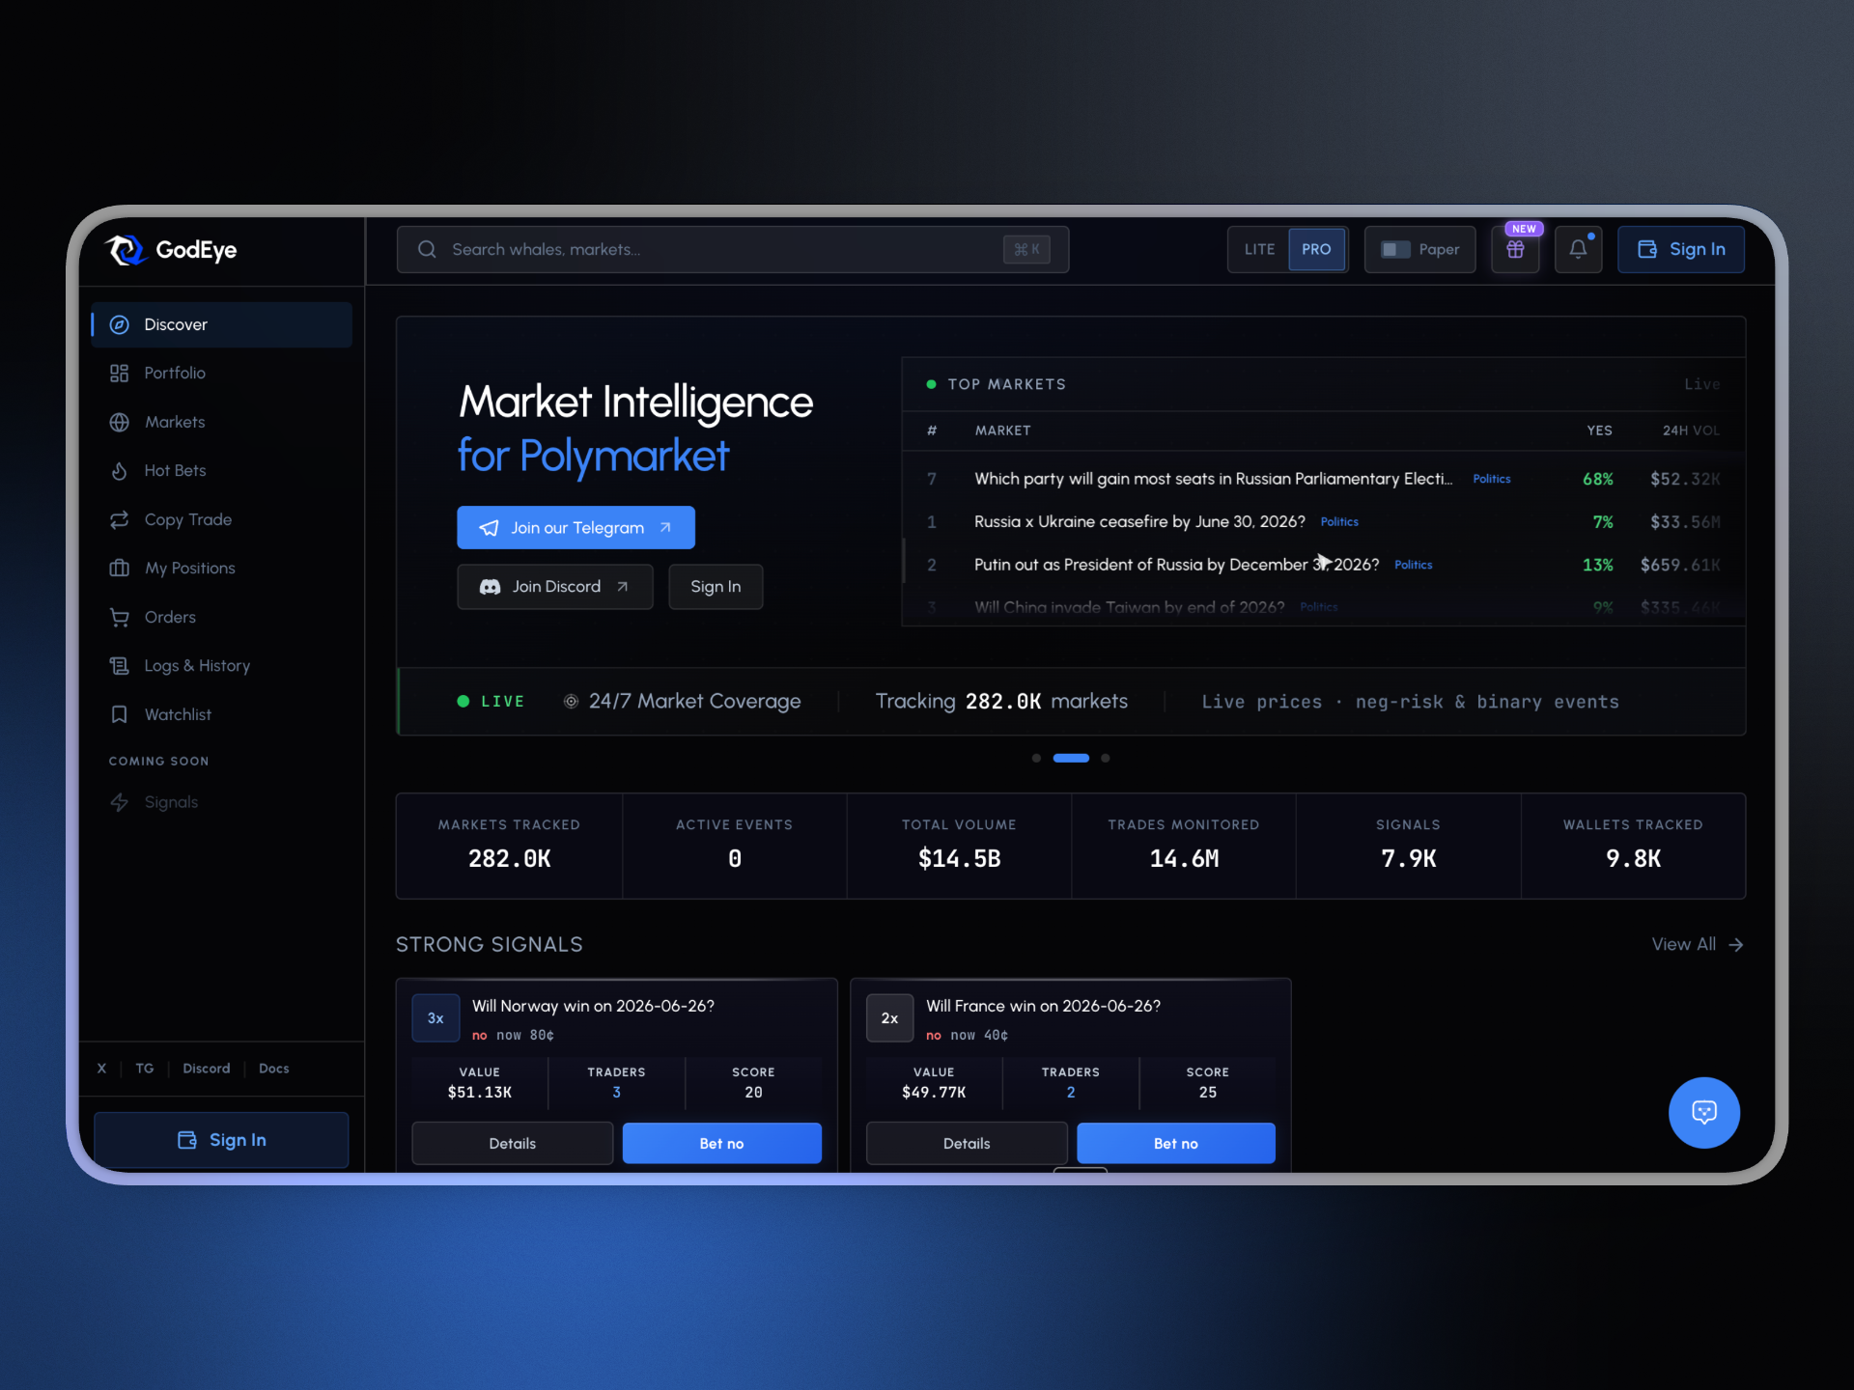Open the Watchlist page
The image size is (1854, 1390).
(x=222, y=714)
